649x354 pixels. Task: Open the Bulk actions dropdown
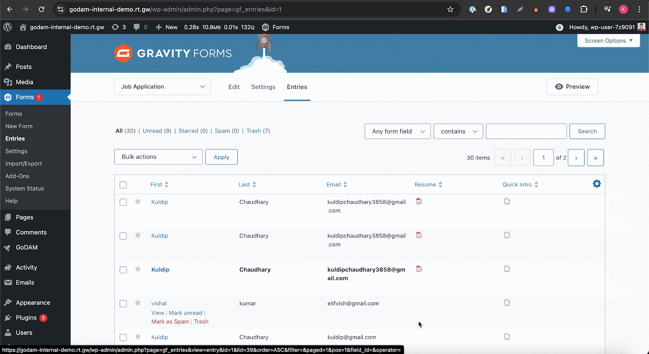pyautogui.click(x=158, y=157)
